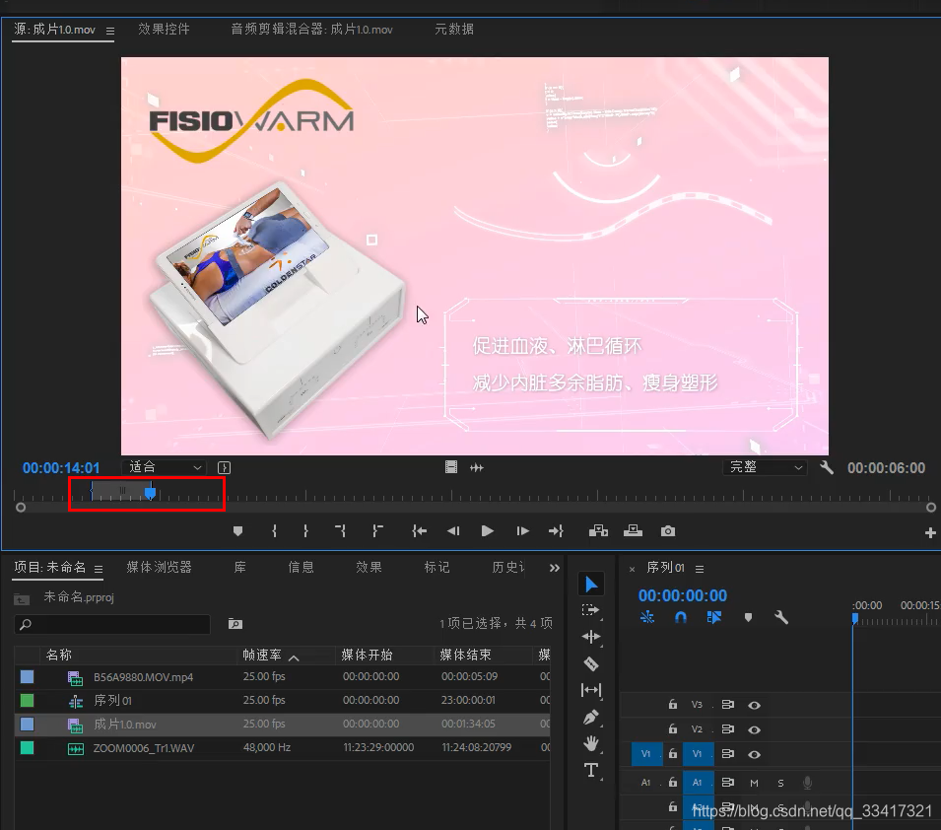Image resolution: width=941 pixels, height=830 pixels.
Task: Open 媒体浏览器 tab
Action: [159, 567]
